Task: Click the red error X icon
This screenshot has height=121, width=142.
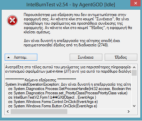Action: 12,20
